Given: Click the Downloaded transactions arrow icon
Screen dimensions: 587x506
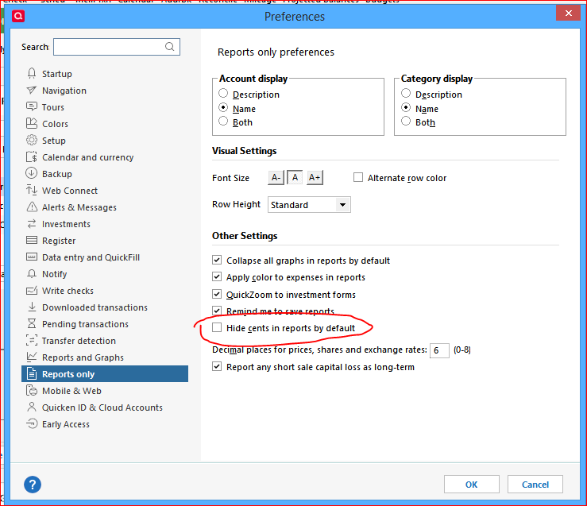Looking at the screenshot, I should pyautogui.click(x=32, y=307).
